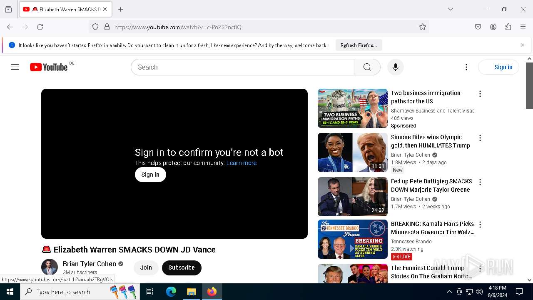Open Firefox account icon

[x=493, y=27]
